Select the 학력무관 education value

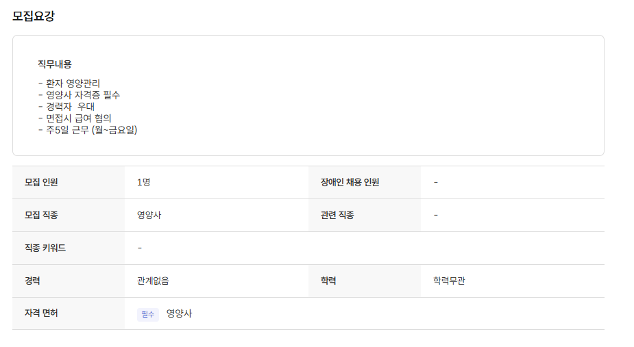[x=449, y=281]
